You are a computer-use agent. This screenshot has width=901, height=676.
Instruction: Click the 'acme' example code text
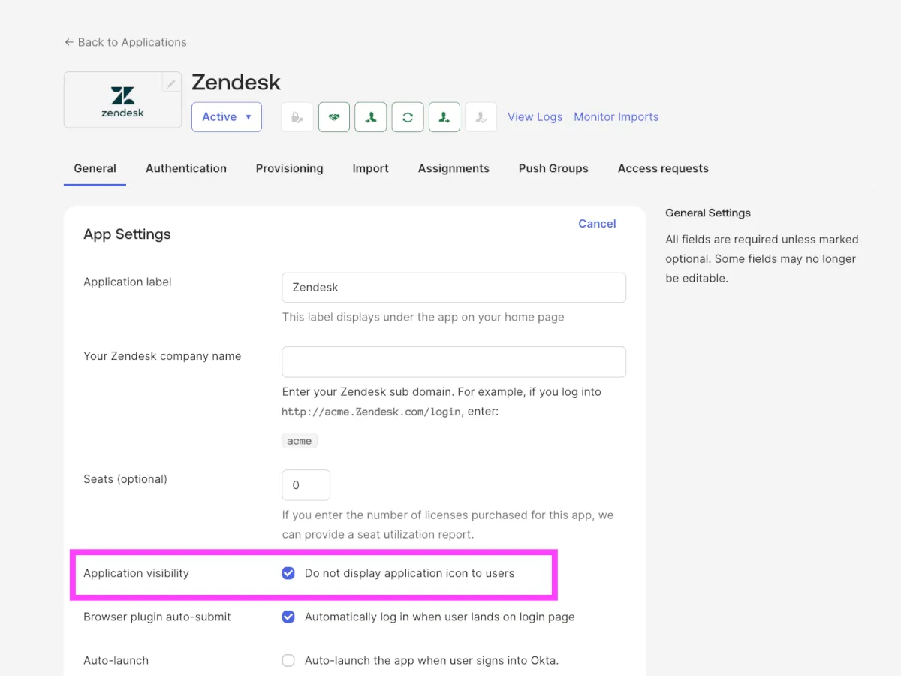point(300,441)
